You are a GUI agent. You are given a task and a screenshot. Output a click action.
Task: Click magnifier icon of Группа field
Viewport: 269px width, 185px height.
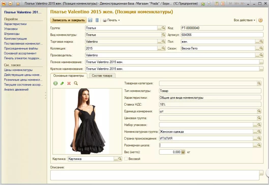point(163,28)
